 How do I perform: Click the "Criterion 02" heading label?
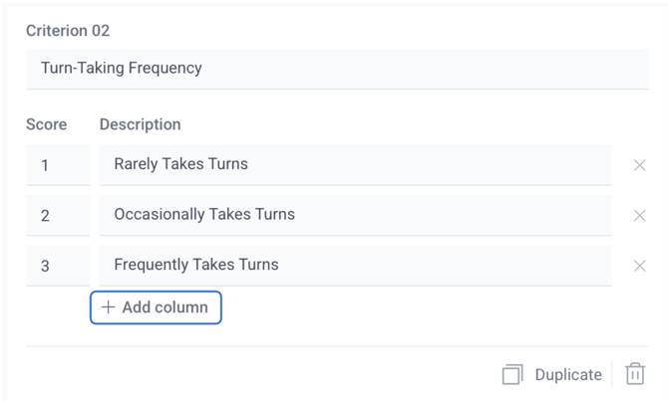(68, 31)
